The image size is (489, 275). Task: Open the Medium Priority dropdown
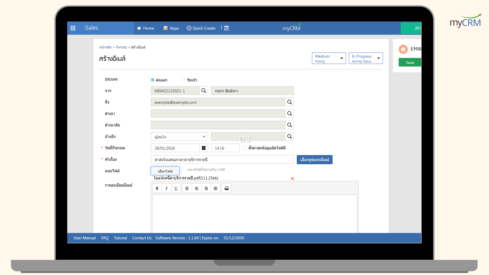[329, 58]
